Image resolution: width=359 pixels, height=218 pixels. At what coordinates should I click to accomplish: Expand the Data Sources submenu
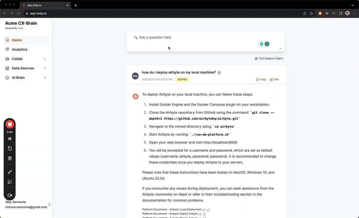45,68
